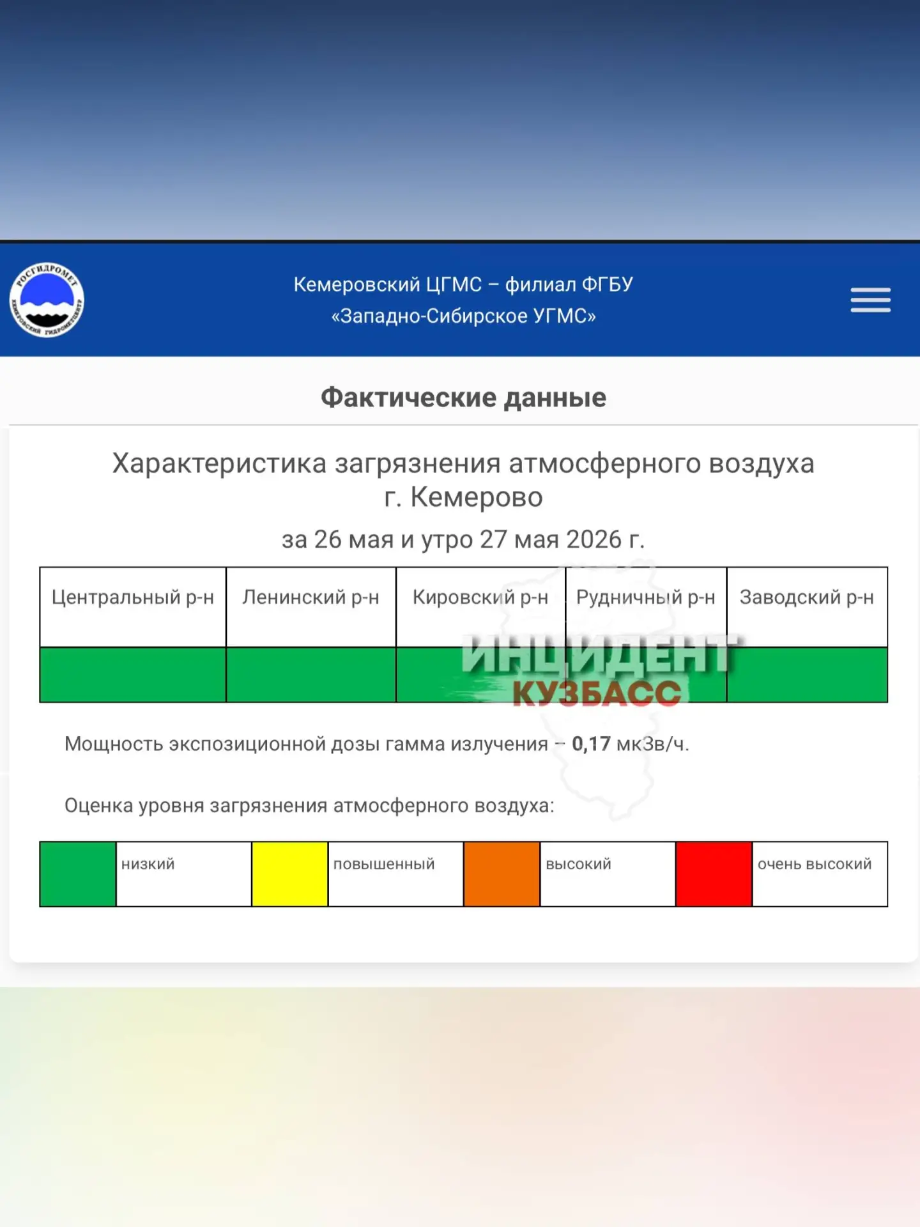This screenshot has width=920, height=1227.
Task: Select the Заводский р-н header cell
Action: [807, 607]
